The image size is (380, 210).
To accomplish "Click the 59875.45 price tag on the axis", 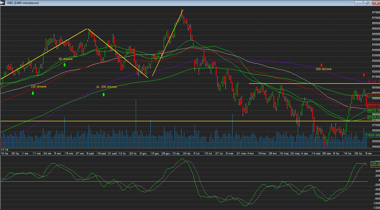I will click(374, 95).
